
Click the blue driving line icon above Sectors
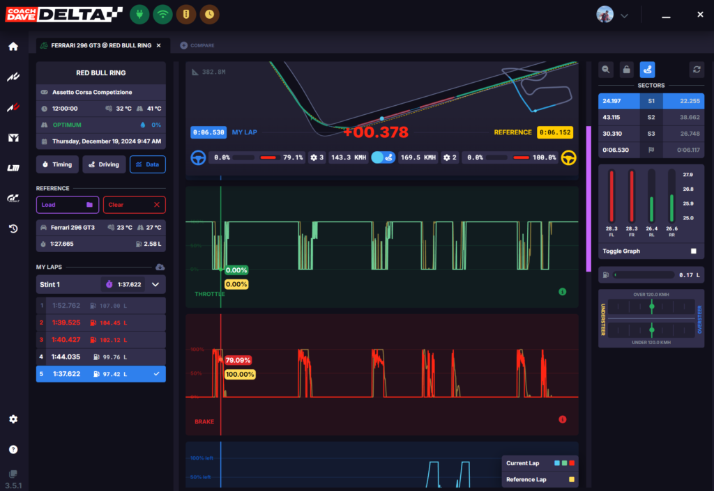click(x=647, y=70)
